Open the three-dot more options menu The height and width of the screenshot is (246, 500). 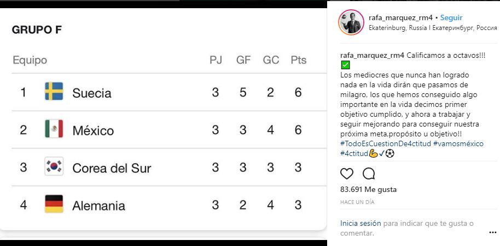point(492,232)
